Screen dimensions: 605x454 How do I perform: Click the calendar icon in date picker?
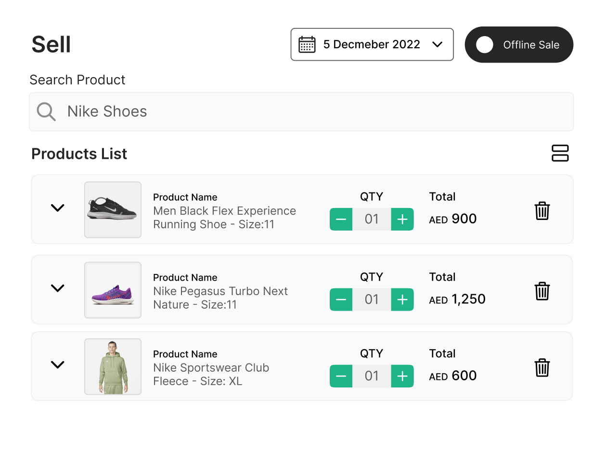point(307,45)
